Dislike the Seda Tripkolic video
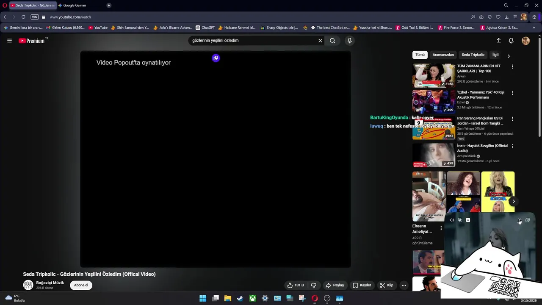 click(x=314, y=285)
